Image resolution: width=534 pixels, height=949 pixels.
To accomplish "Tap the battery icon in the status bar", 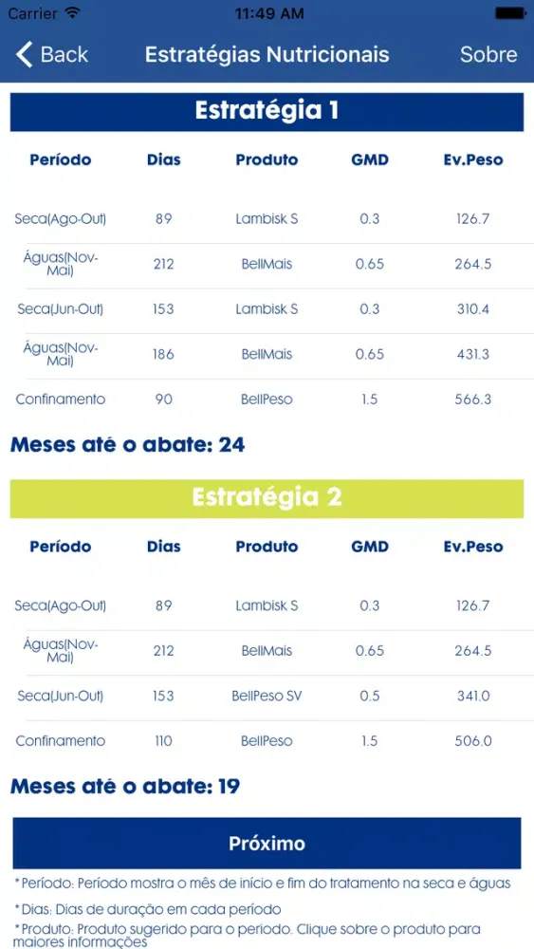I will click(509, 13).
